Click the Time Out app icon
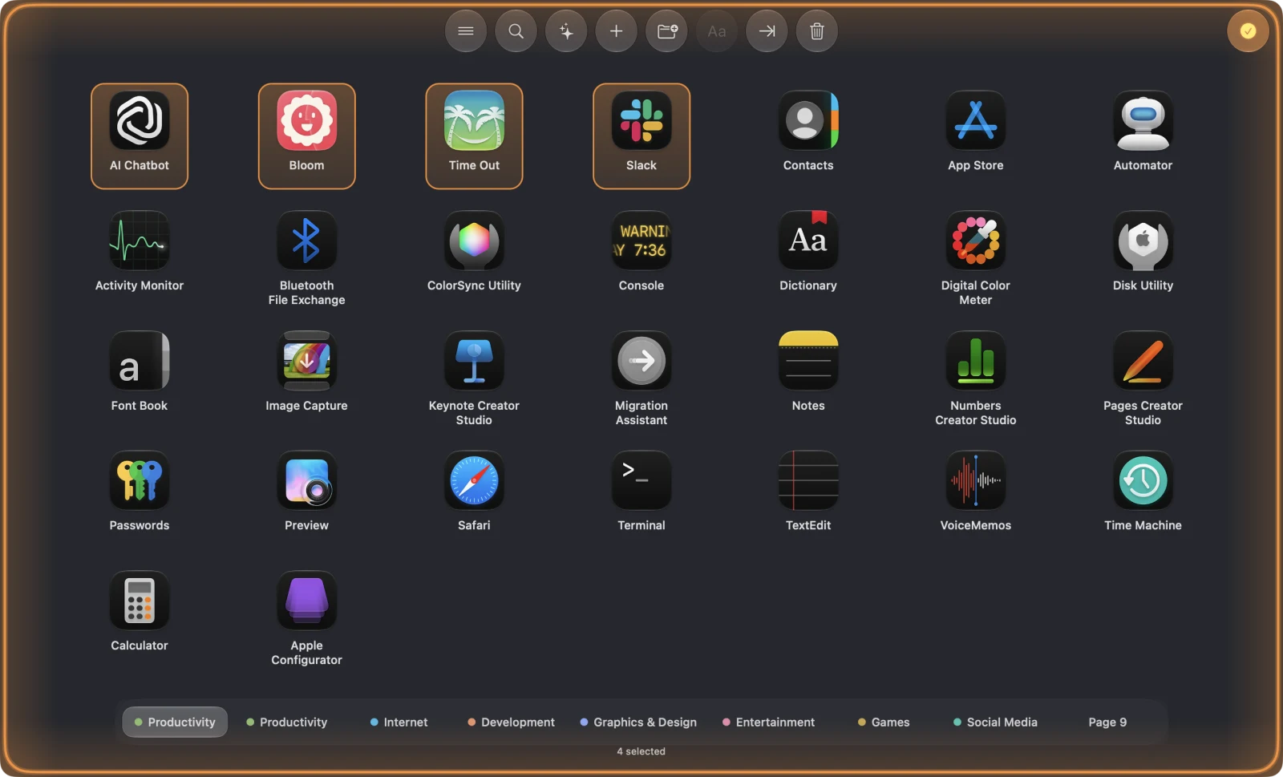Viewport: 1283px width, 777px height. (474, 120)
